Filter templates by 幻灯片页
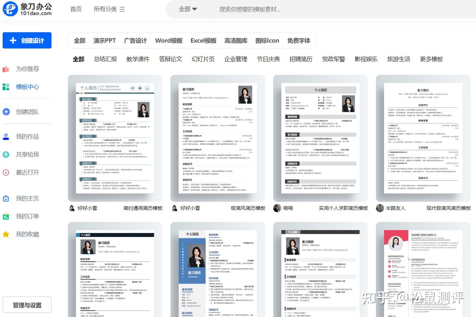The image size is (476, 317). 203,59
